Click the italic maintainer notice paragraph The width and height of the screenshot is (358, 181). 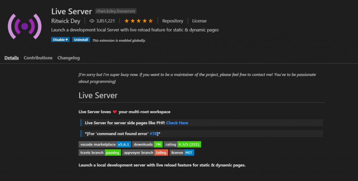pyautogui.click(x=197, y=78)
